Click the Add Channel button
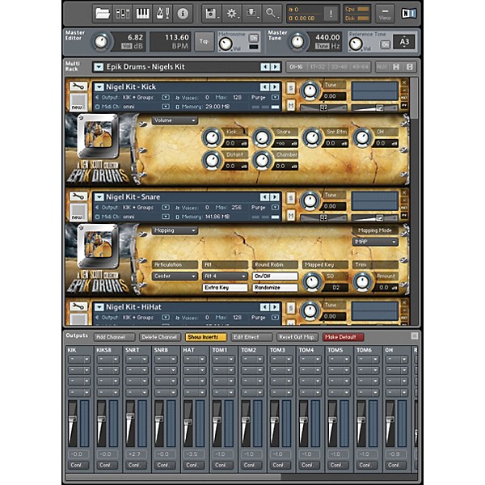 pos(115,337)
